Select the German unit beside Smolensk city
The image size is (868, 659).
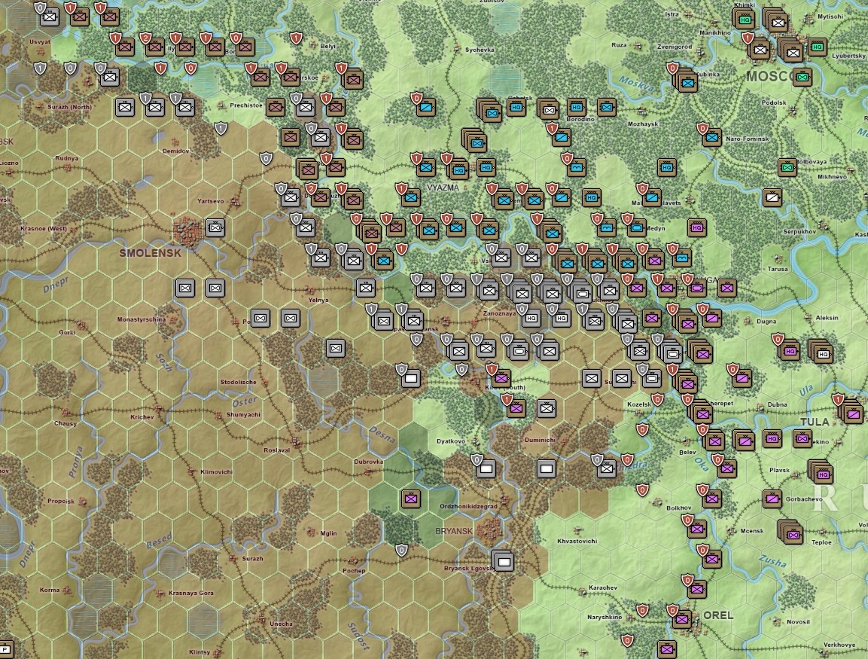click(x=215, y=227)
